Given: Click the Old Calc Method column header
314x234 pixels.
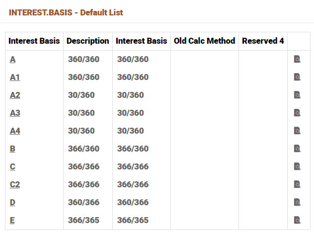Looking at the screenshot, I should point(204,41).
